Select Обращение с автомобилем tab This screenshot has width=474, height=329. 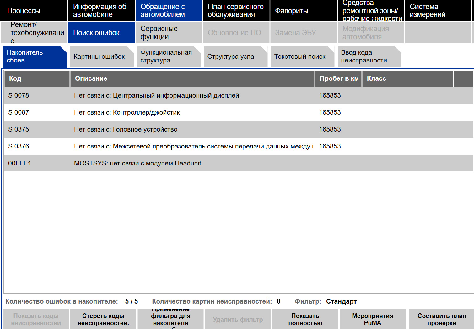169,11
